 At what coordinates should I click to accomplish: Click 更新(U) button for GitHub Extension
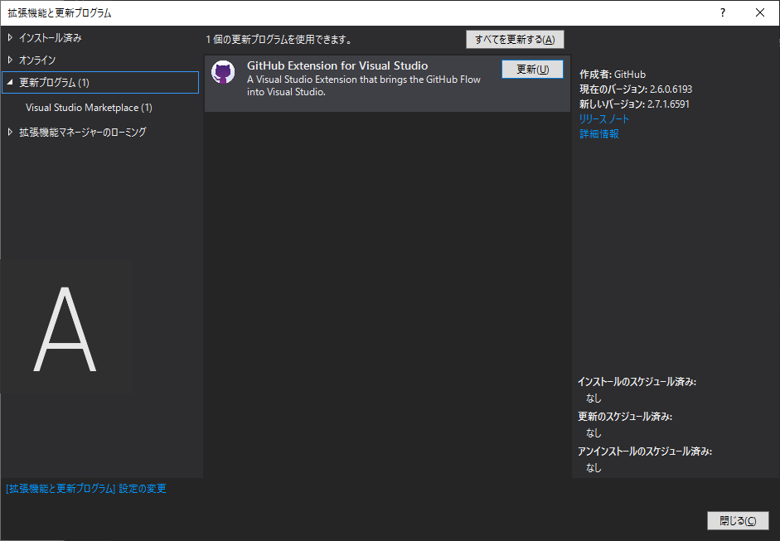click(532, 69)
